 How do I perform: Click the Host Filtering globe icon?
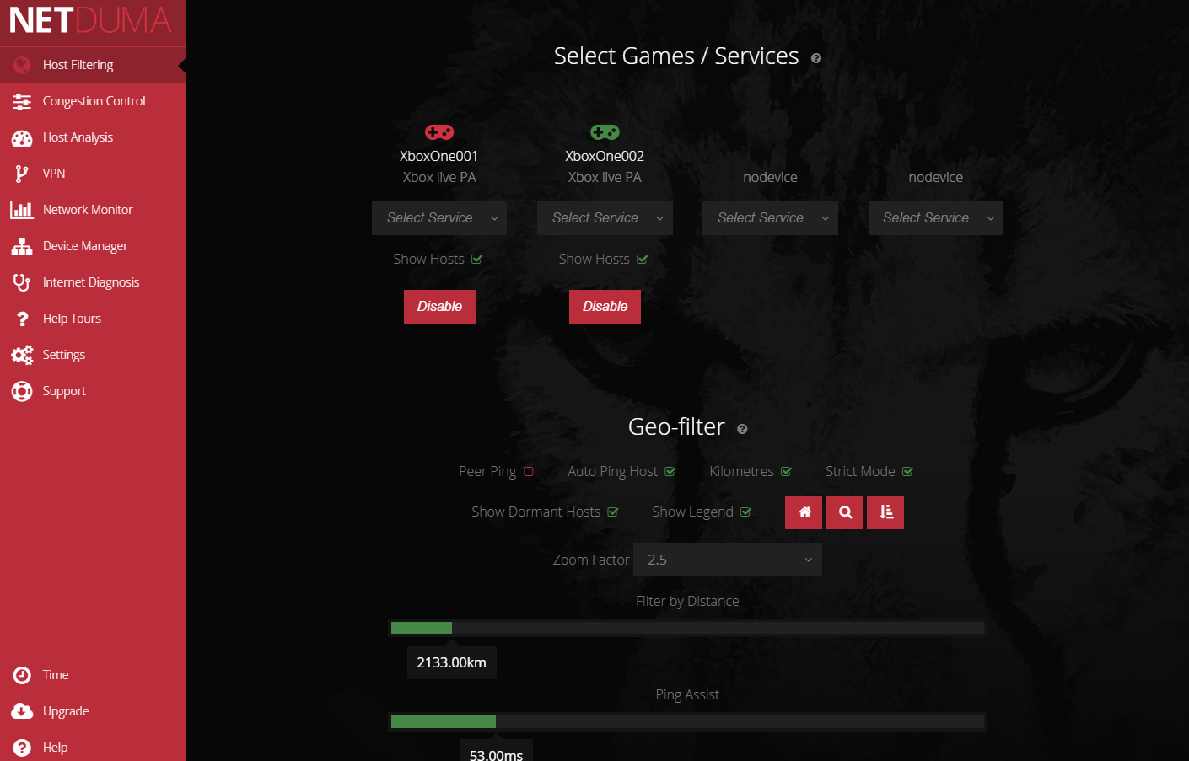click(x=22, y=65)
